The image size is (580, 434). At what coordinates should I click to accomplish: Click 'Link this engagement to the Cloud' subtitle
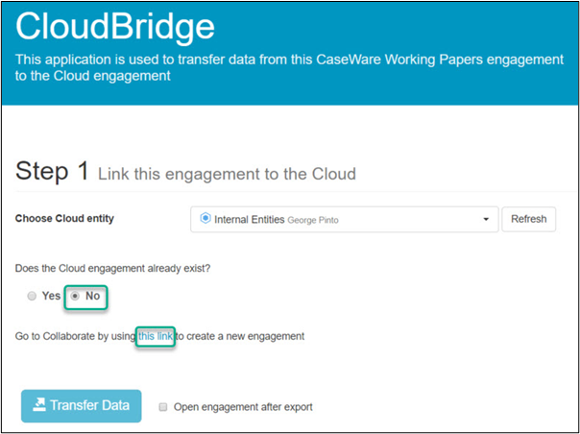[227, 174]
